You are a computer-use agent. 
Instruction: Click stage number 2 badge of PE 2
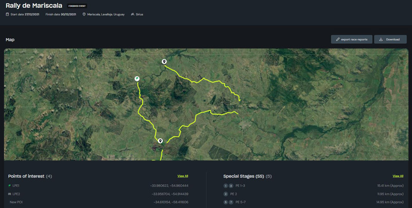click(x=226, y=194)
